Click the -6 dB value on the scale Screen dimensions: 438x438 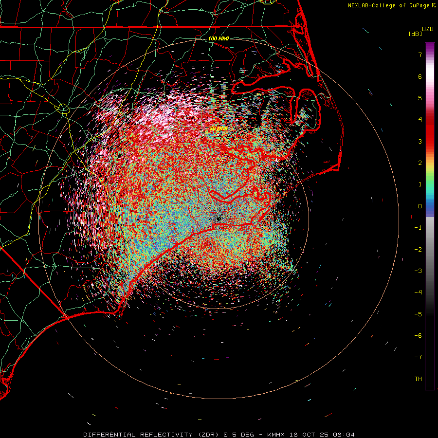[418, 336]
